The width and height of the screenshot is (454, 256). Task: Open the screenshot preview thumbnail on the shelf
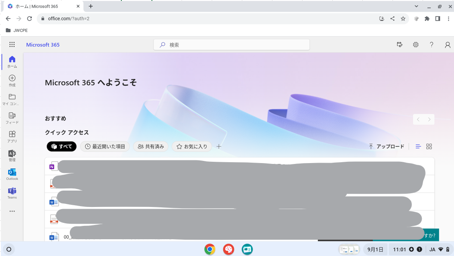click(349, 250)
